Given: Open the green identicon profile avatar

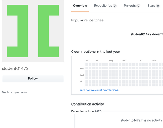Looking at the screenshot, I should click(x=33, y=31).
